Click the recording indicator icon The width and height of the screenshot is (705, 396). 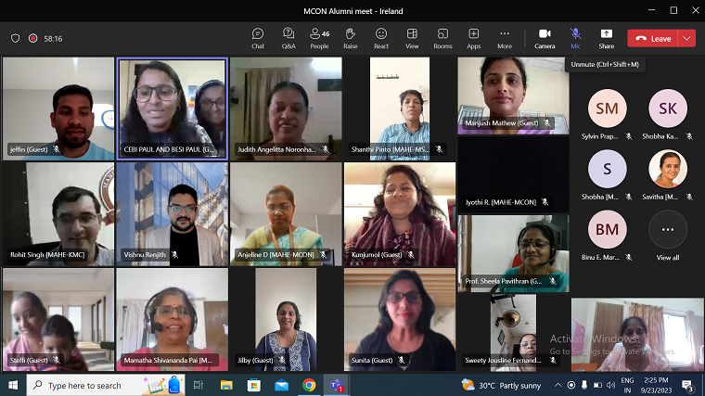[x=33, y=38]
